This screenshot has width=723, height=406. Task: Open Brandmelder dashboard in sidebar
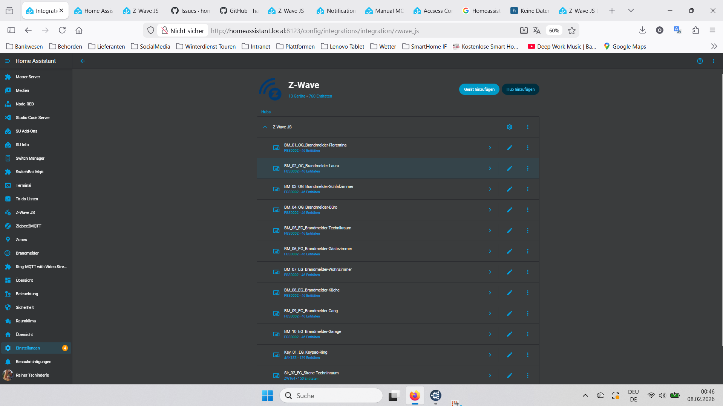(36, 253)
